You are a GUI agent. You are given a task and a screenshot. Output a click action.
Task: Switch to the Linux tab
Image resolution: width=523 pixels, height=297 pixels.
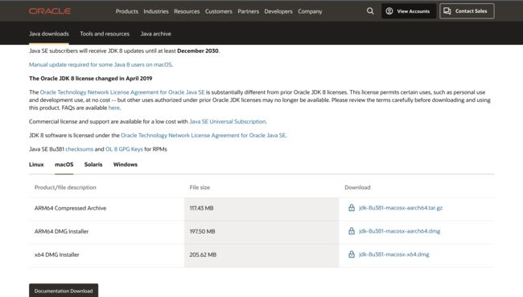coord(36,165)
